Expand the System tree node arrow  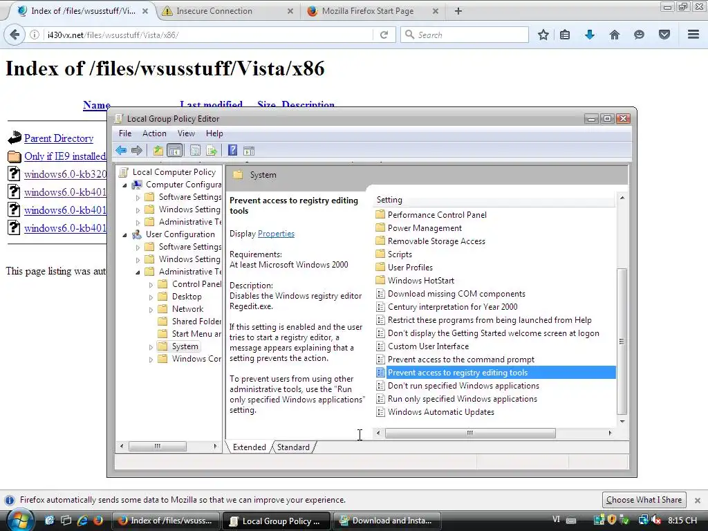coord(151,347)
